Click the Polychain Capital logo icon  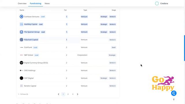(x=21, y=40)
